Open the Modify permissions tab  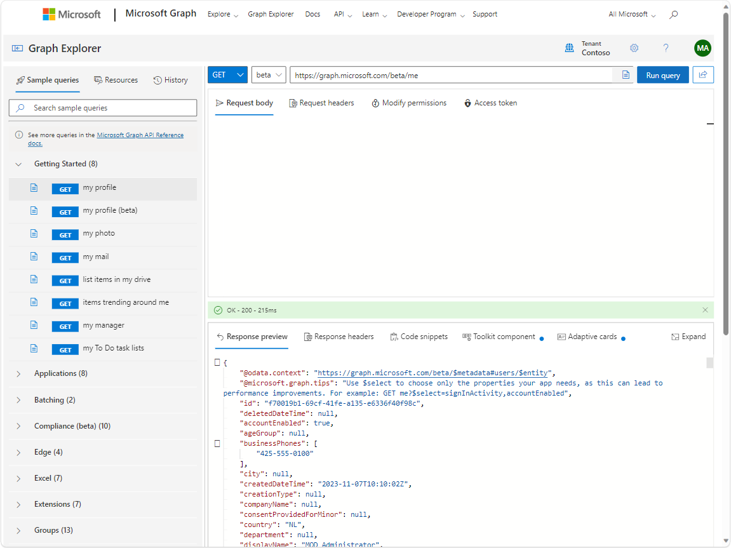pos(409,103)
